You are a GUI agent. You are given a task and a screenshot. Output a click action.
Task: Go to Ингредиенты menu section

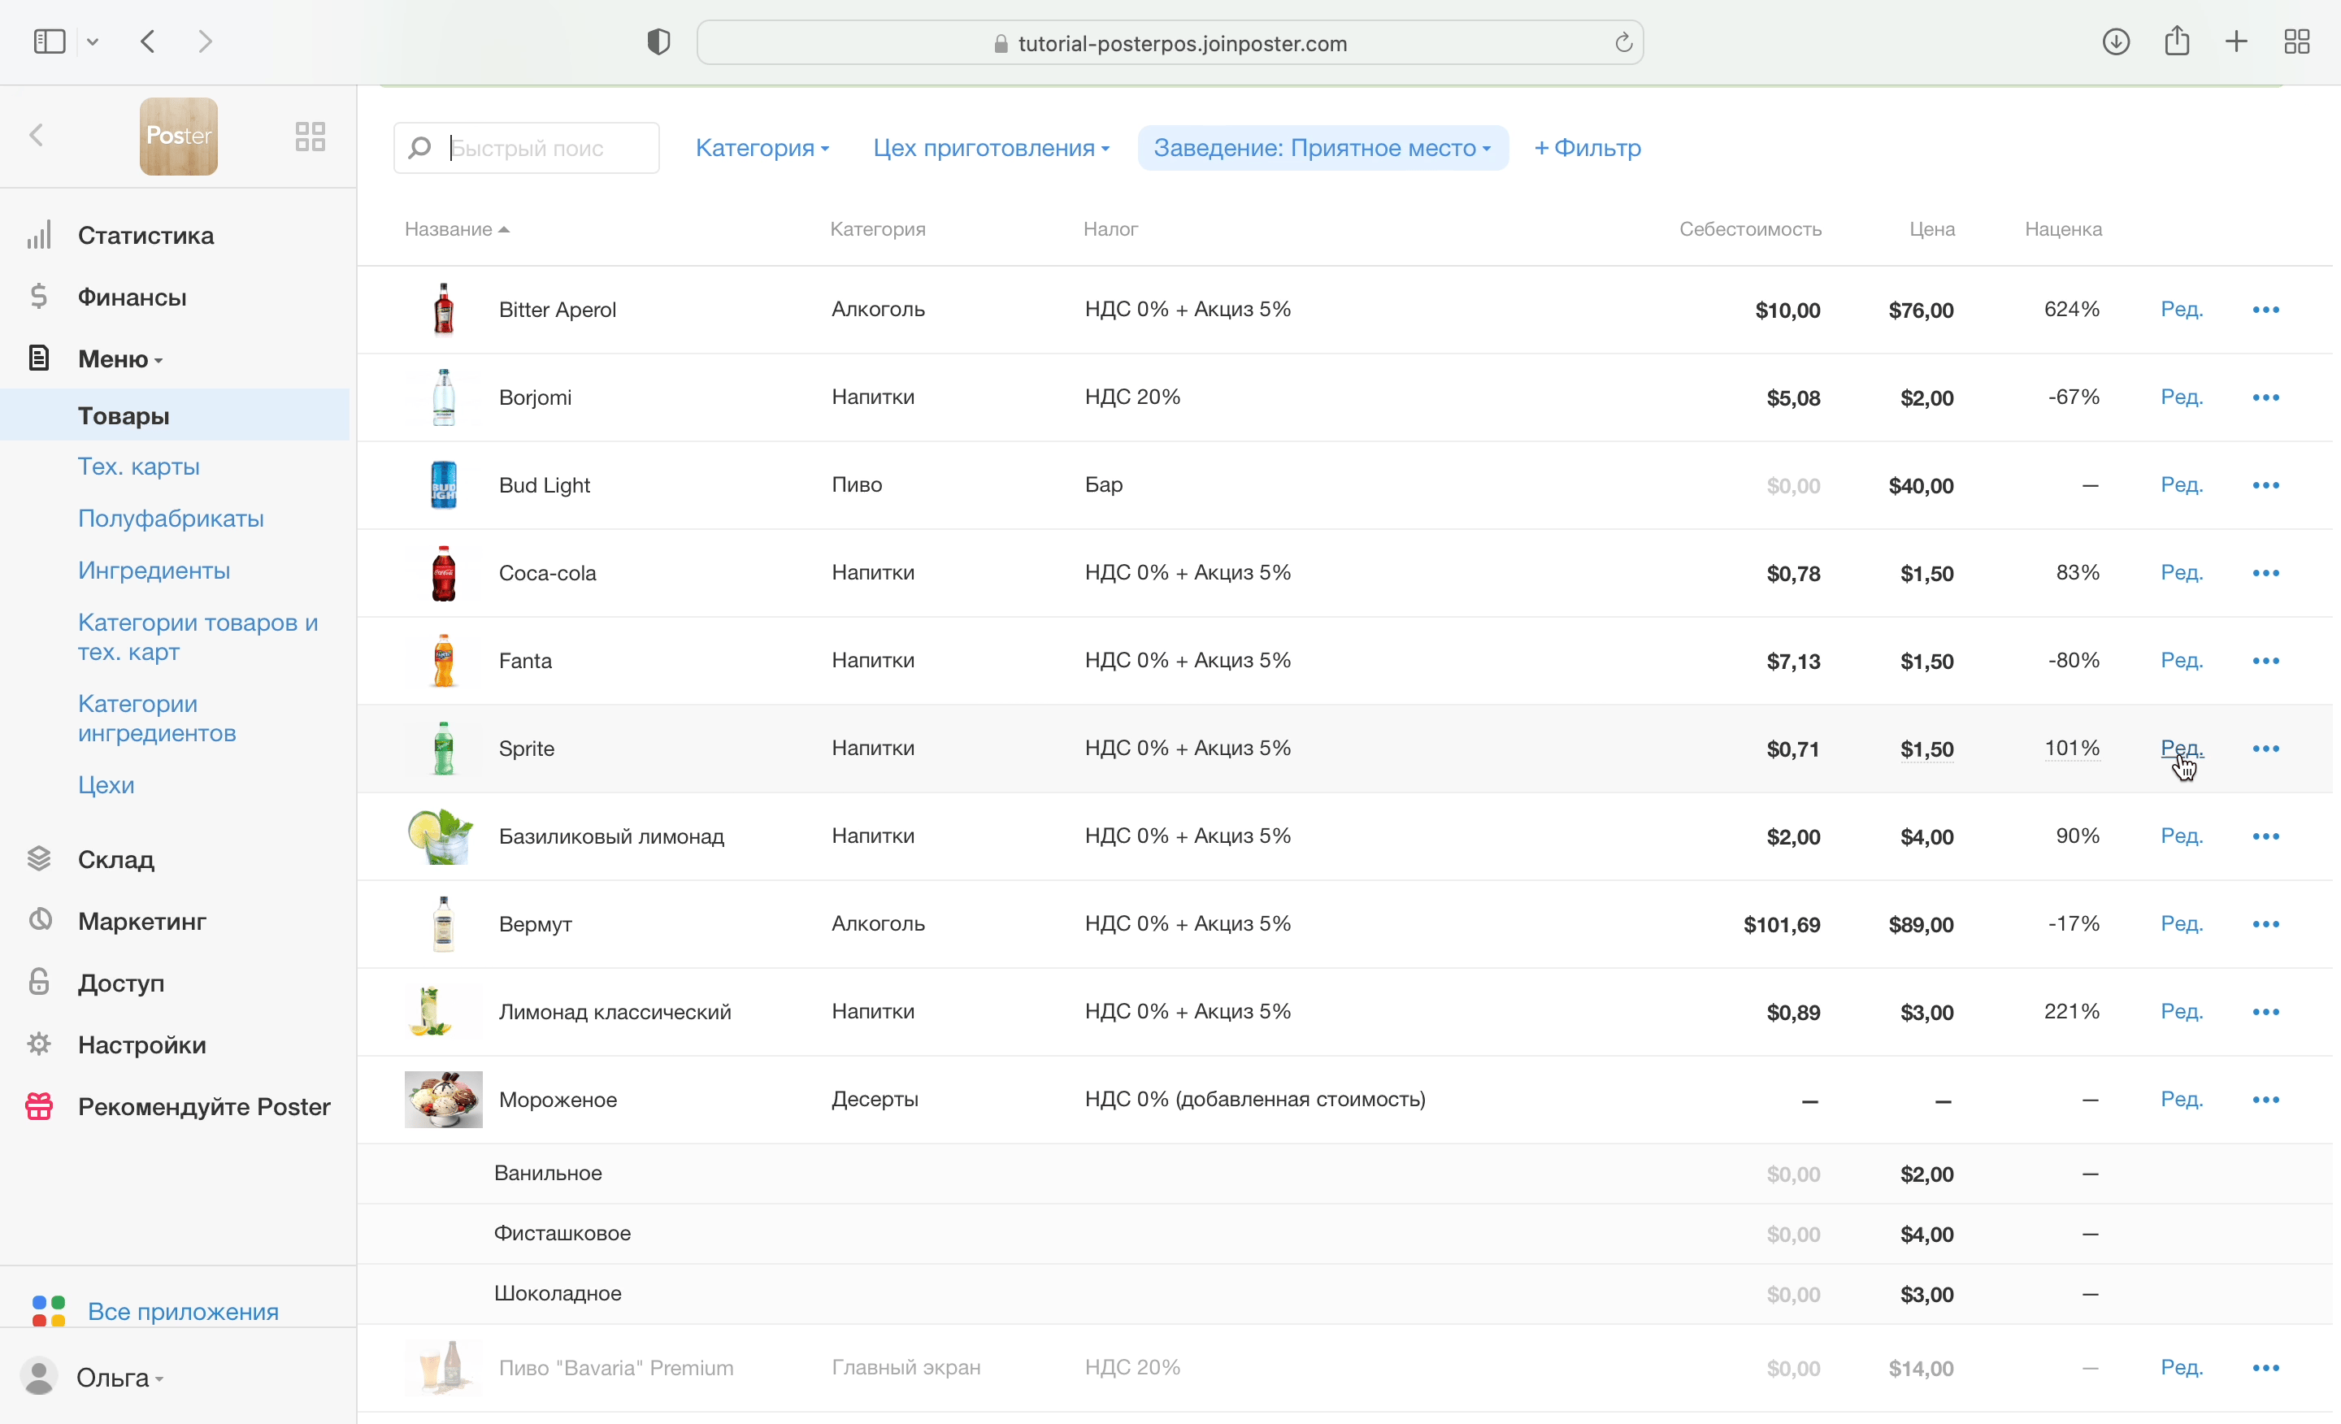(x=154, y=571)
